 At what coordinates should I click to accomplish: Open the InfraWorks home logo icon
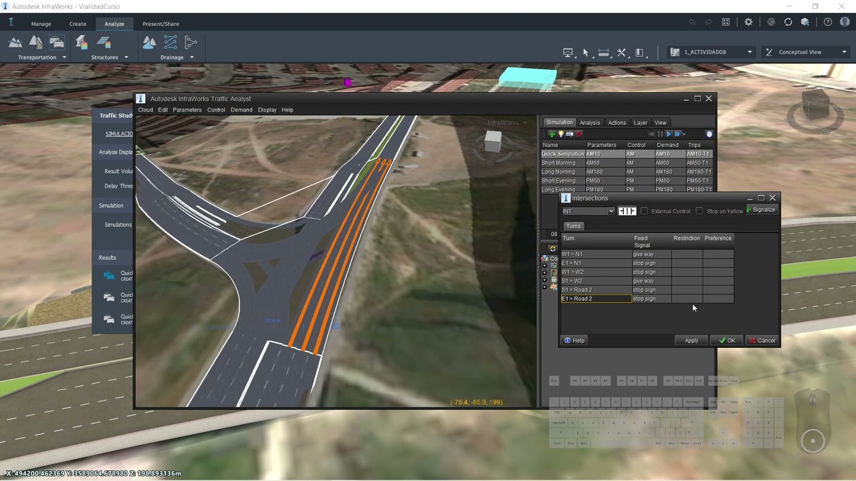(x=11, y=22)
